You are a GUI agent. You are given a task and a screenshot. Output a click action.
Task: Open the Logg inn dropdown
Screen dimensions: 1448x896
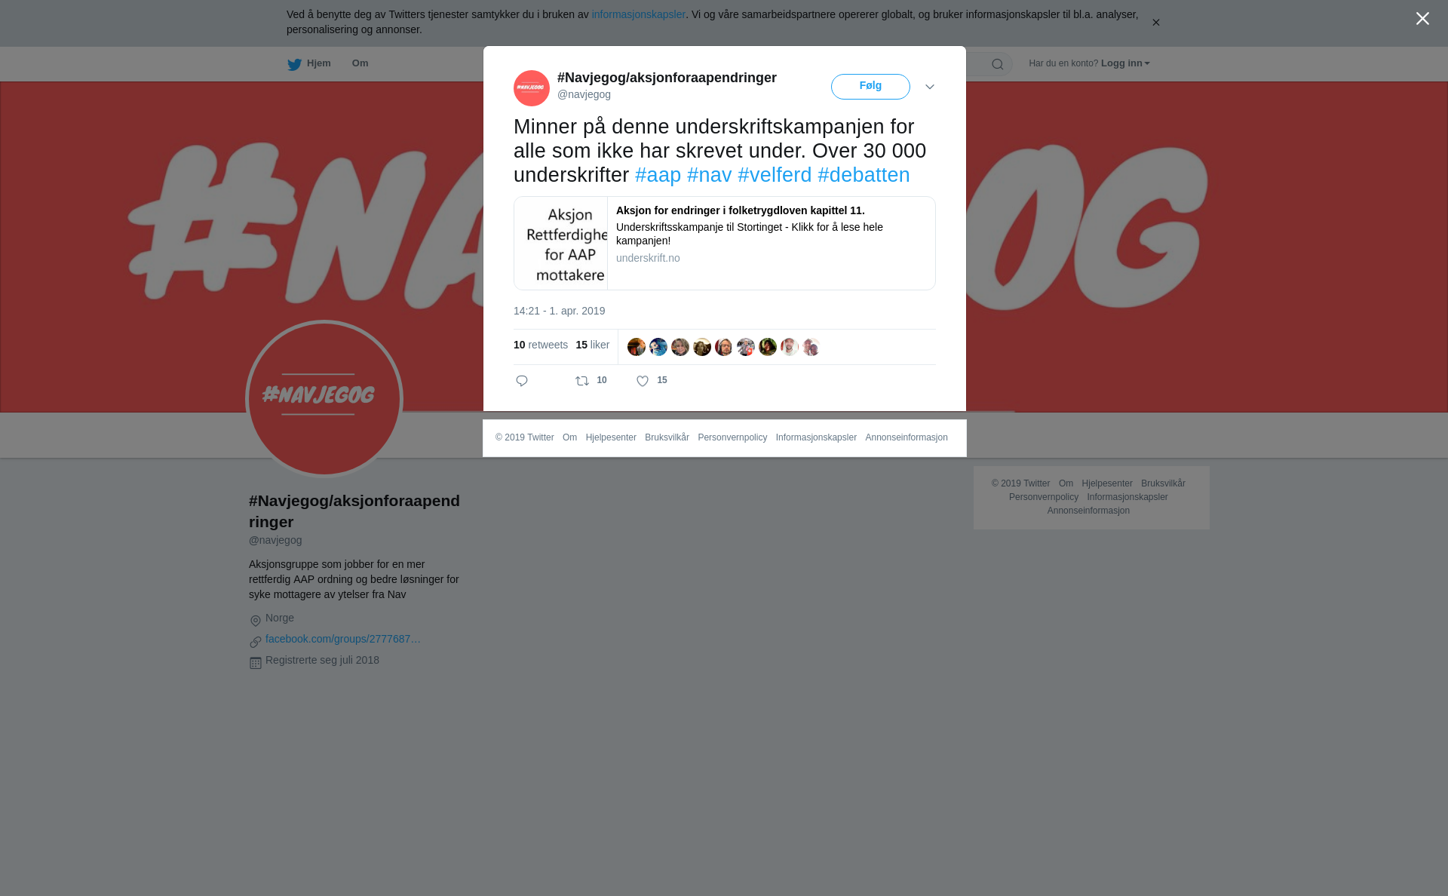click(x=1125, y=63)
